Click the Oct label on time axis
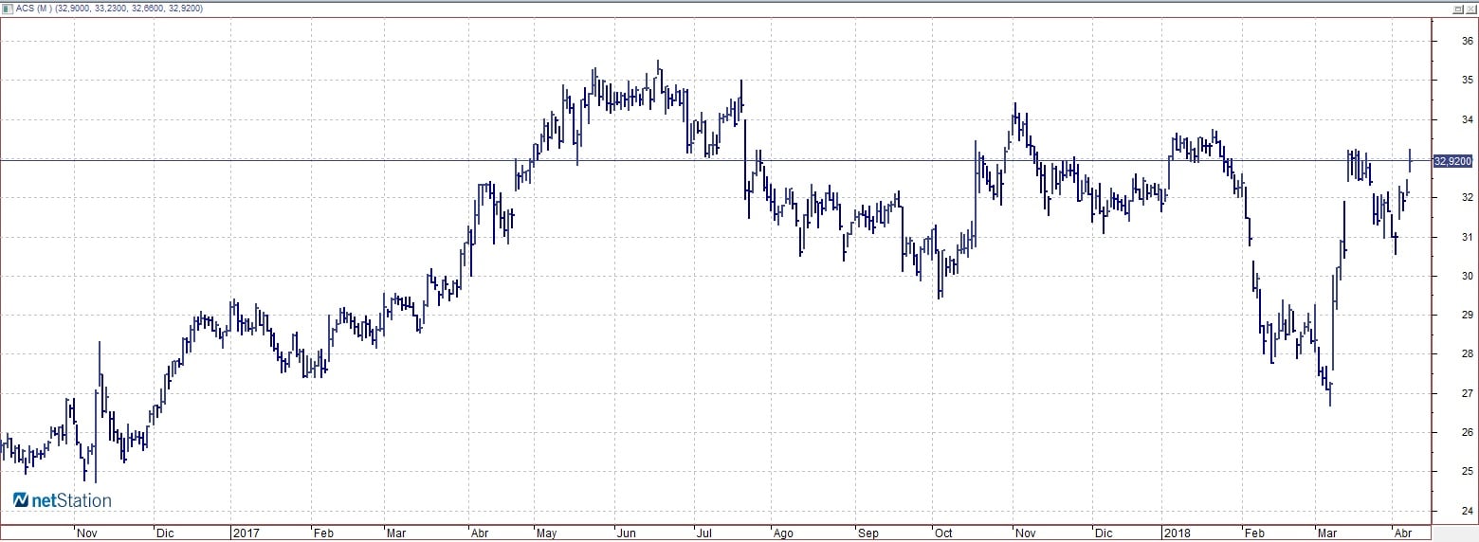Viewport: 1479px width, 542px height. pyautogui.click(x=942, y=533)
